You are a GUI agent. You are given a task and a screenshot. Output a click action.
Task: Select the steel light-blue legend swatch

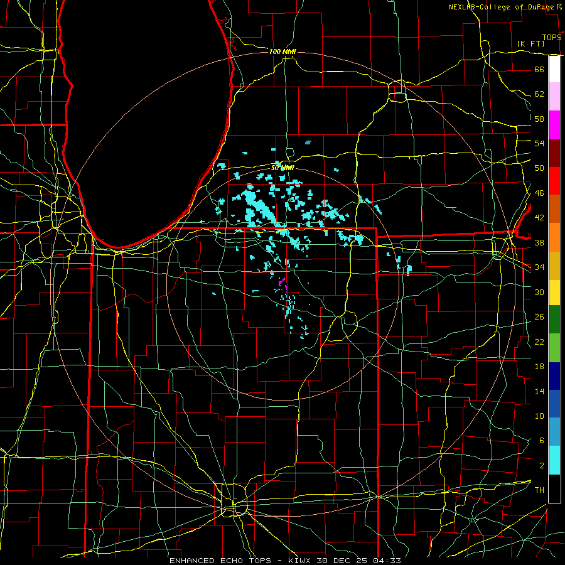554,432
